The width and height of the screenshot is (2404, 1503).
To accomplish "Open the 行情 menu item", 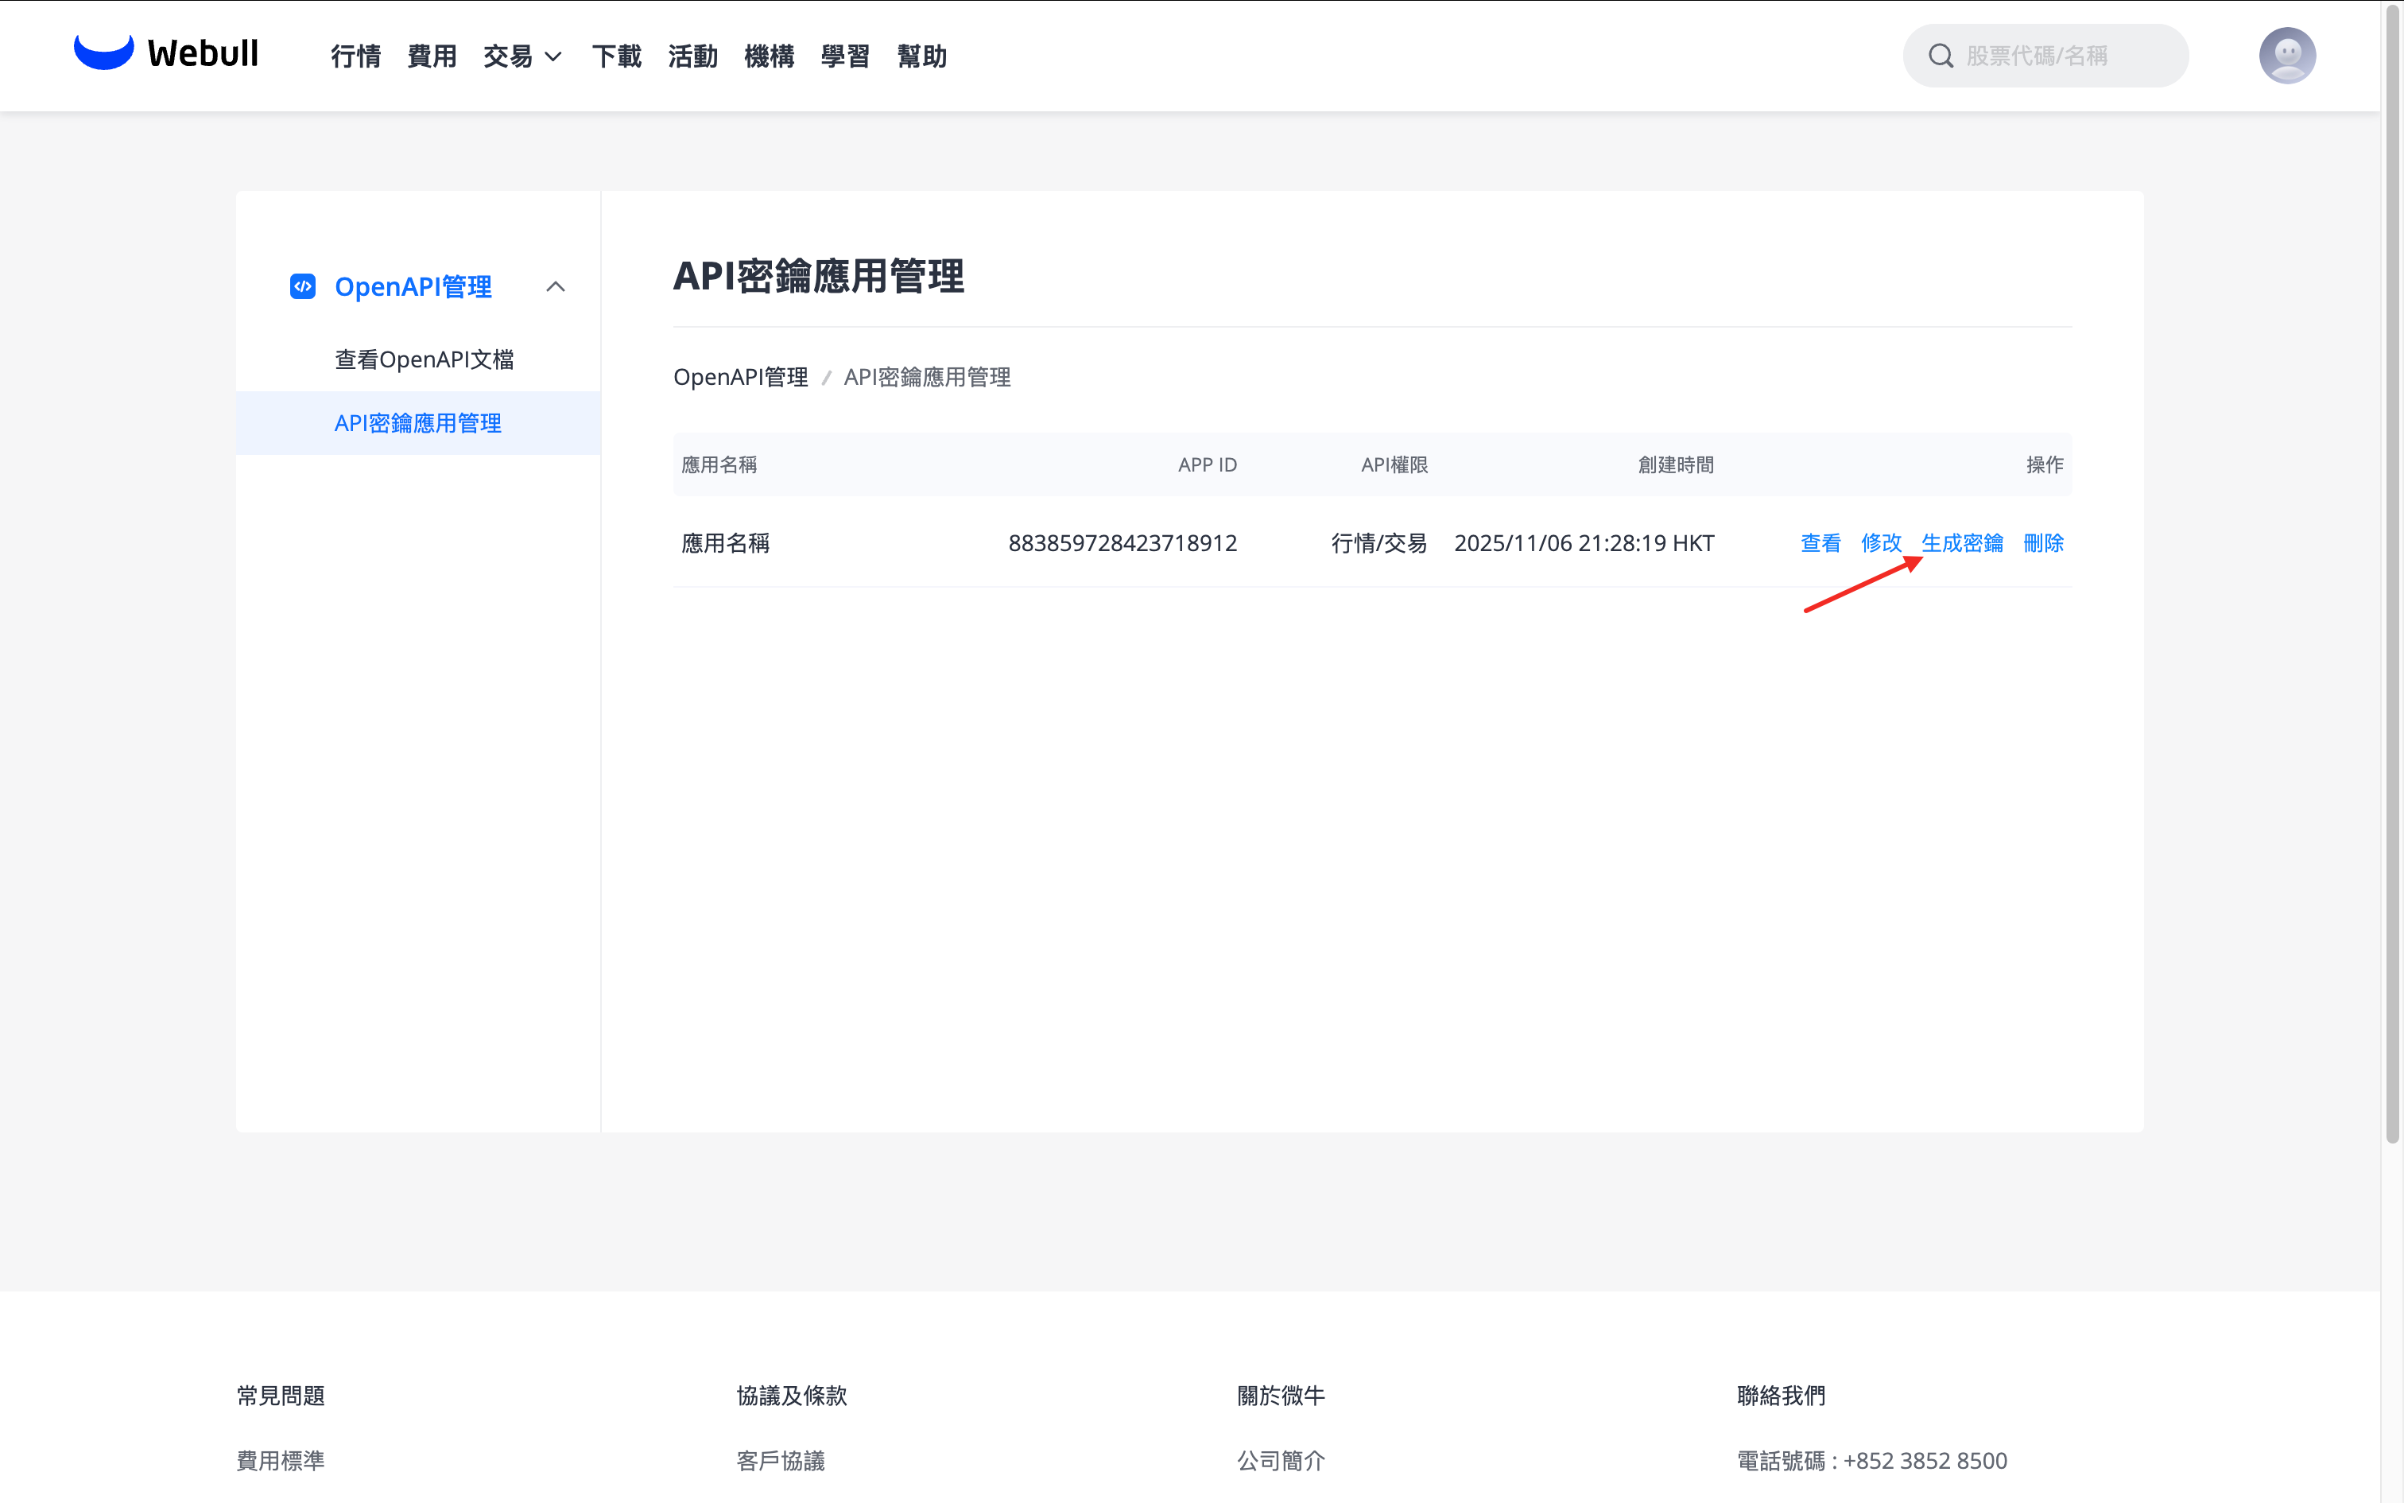I will coord(355,56).
